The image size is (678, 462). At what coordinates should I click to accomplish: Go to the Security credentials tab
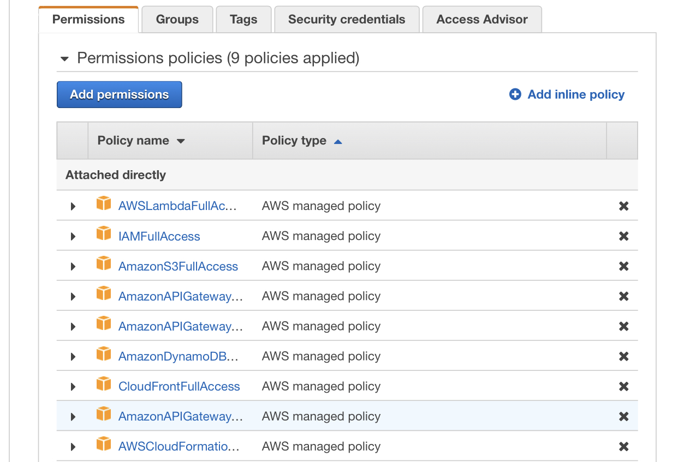[x=347, y=19]
